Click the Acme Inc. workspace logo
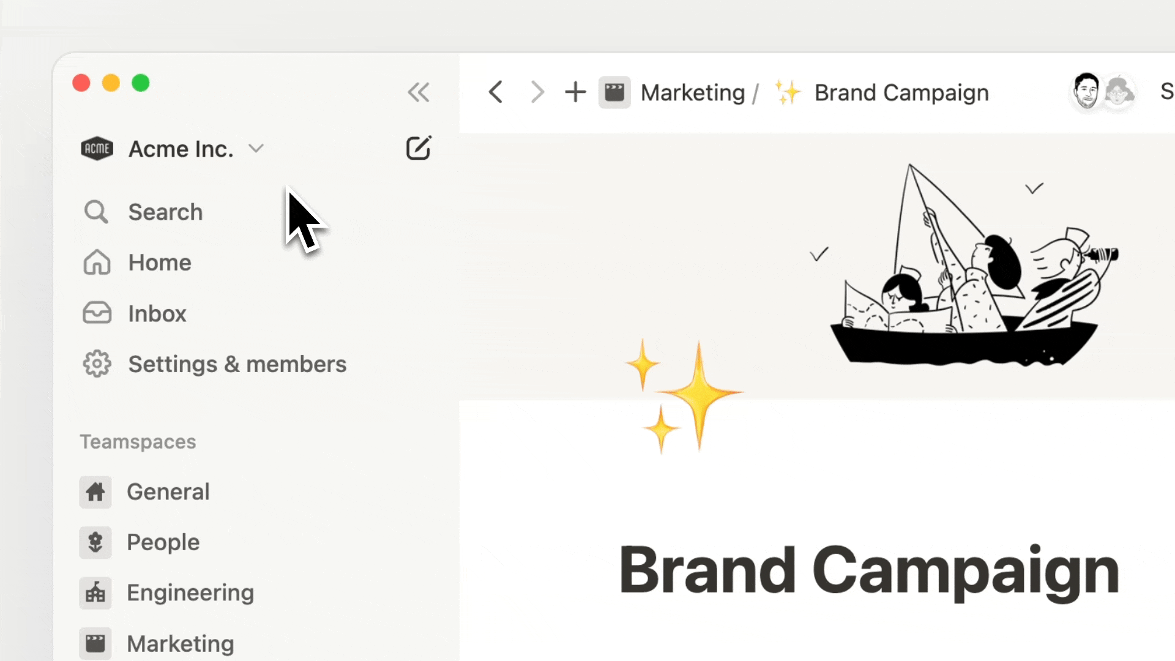The height and width of the screenshot is (661, 1175). point(97,149)
